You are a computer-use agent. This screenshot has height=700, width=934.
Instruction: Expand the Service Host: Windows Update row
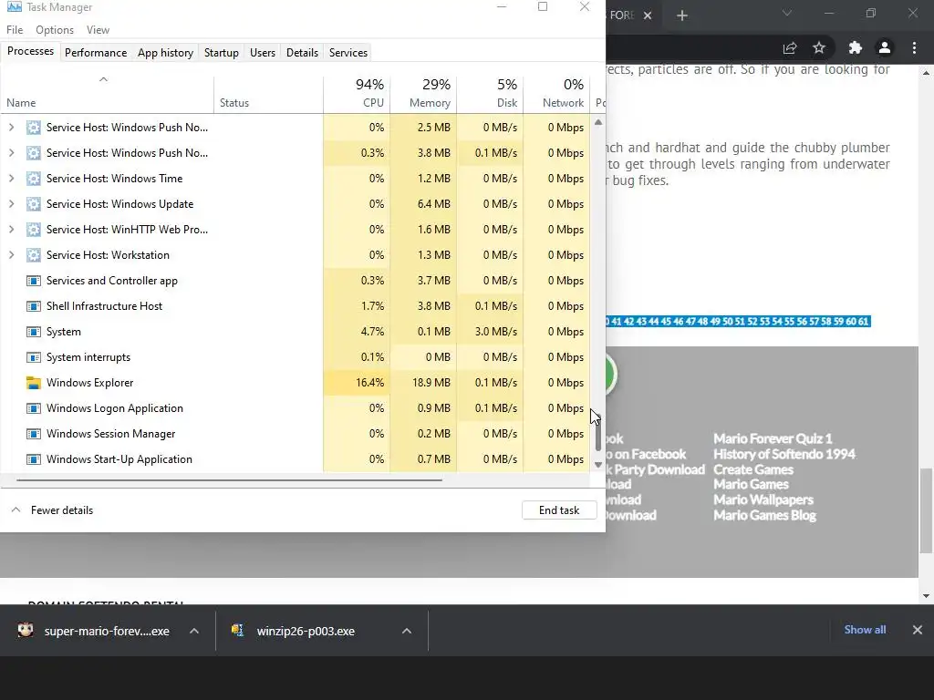tap(11, 204)
